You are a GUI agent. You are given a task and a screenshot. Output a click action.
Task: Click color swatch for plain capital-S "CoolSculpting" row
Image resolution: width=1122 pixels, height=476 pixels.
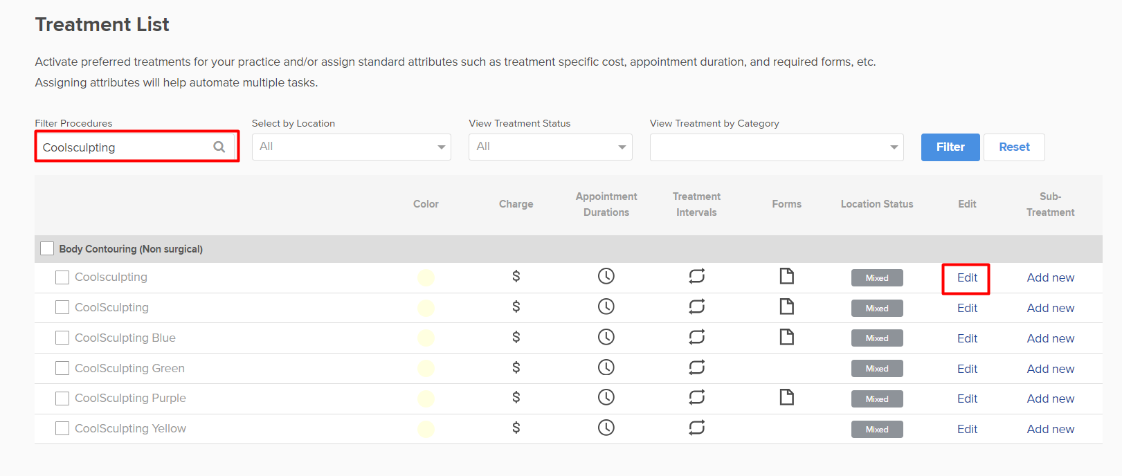[426, 308]
